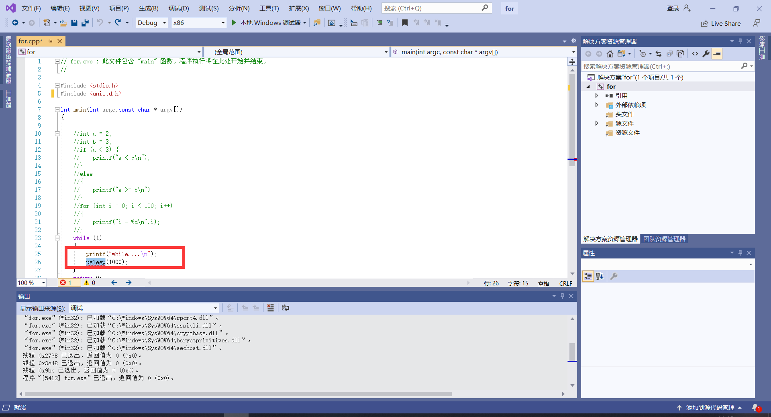Expand the 外部依赖项 node
Screen dimensions: 771x417
point(597,105)
